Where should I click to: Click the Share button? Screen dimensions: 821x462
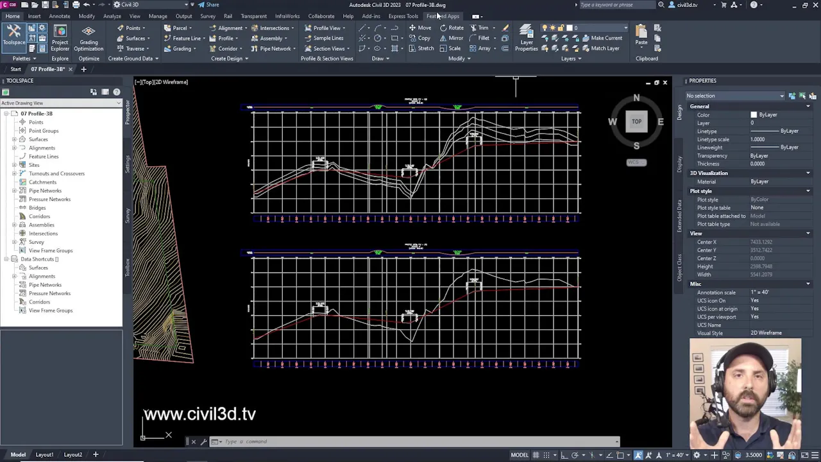(x=208, y=4)
